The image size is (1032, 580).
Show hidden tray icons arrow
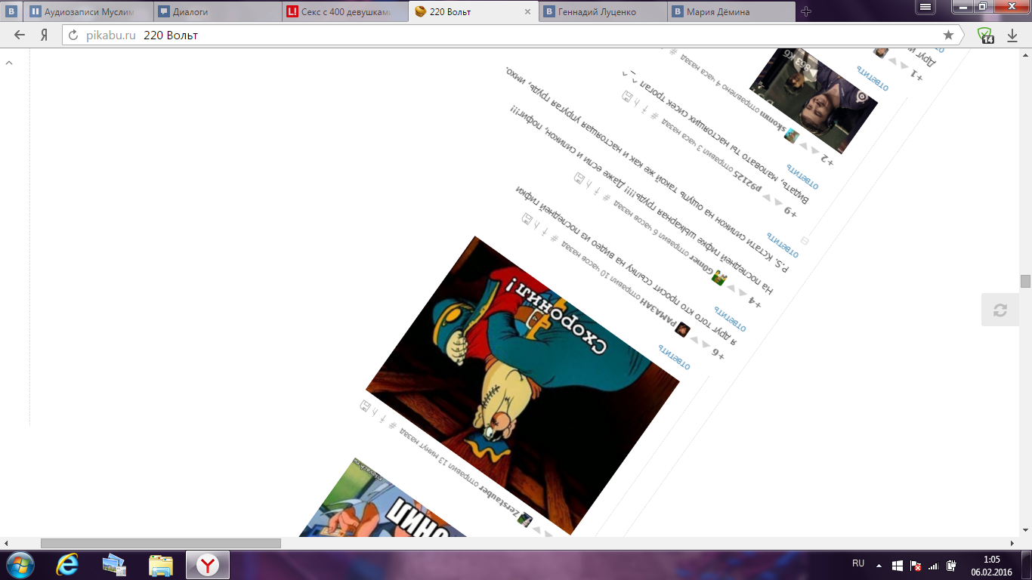[879, 565]
